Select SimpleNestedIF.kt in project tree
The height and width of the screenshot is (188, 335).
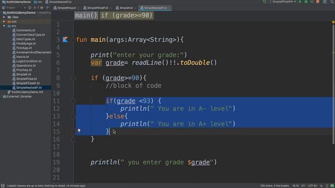[x=29, y=88]
